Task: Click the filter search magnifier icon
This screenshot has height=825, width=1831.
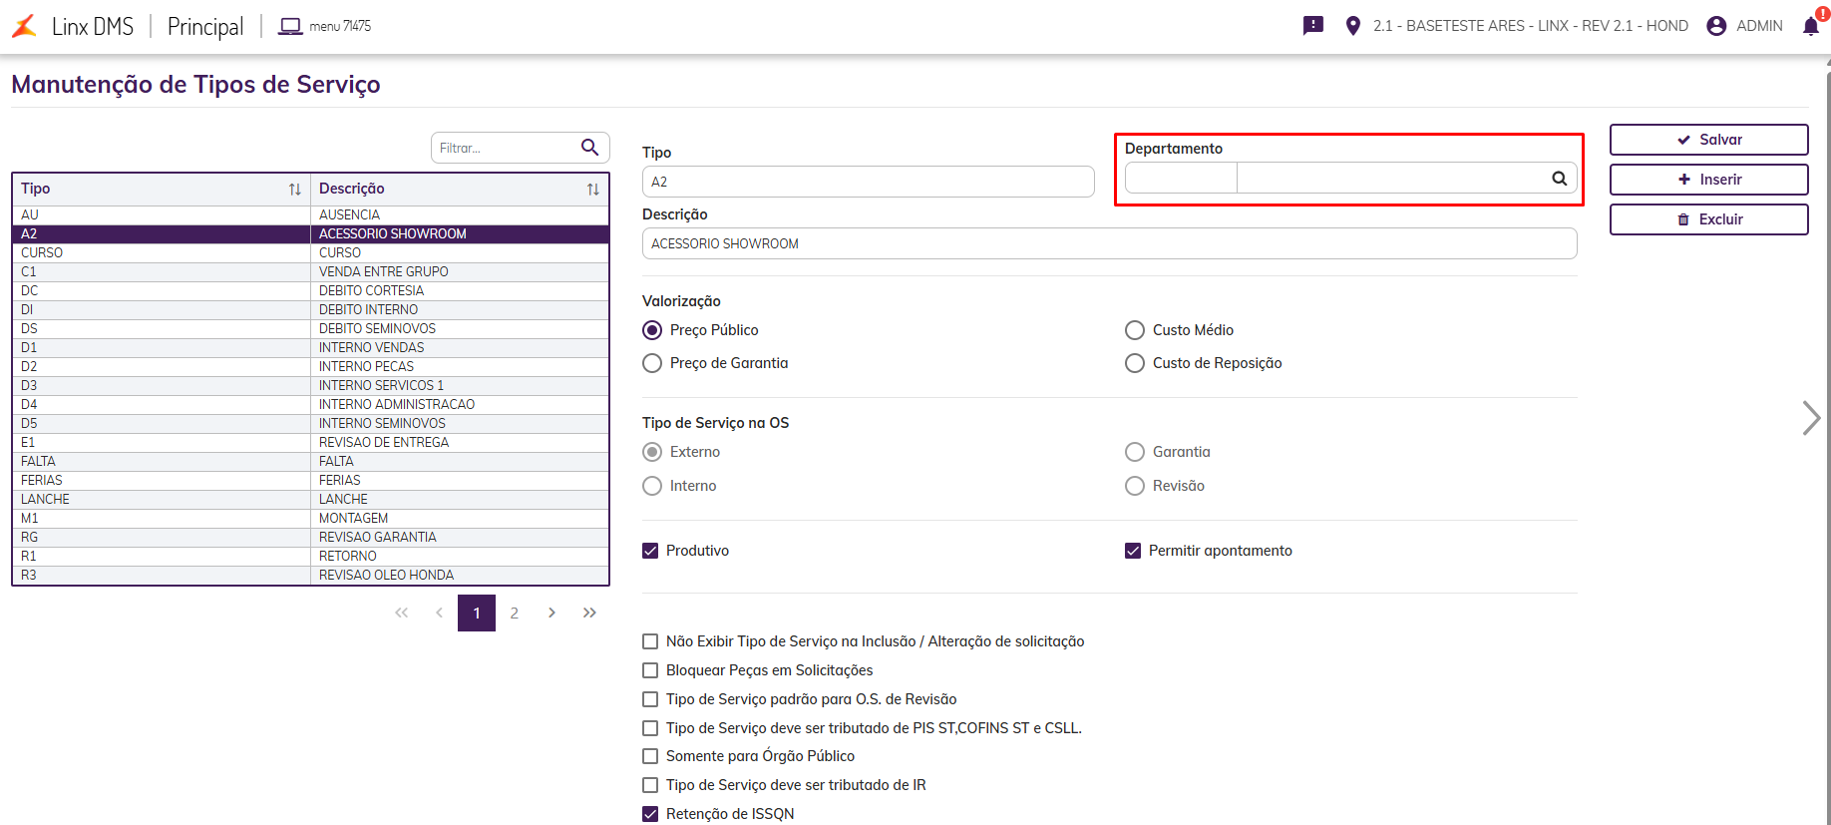Action: [x=590, y=148]
